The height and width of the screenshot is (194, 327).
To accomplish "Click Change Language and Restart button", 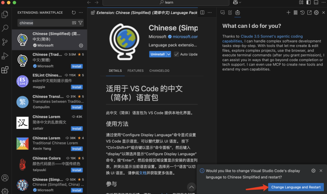I will [296, 187].
